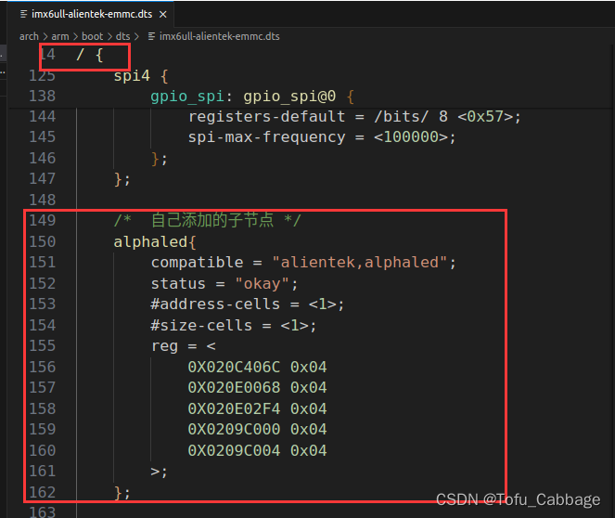The height and width of the screenshot is (518, 615).
Task: Click the #size-cells = <1> line
Action: click(x=234, y=326)
